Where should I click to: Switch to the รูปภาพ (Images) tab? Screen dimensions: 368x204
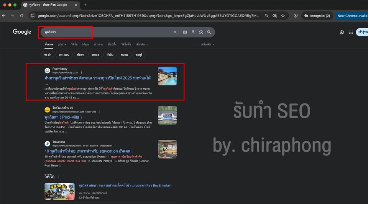[x=62, y=44]
